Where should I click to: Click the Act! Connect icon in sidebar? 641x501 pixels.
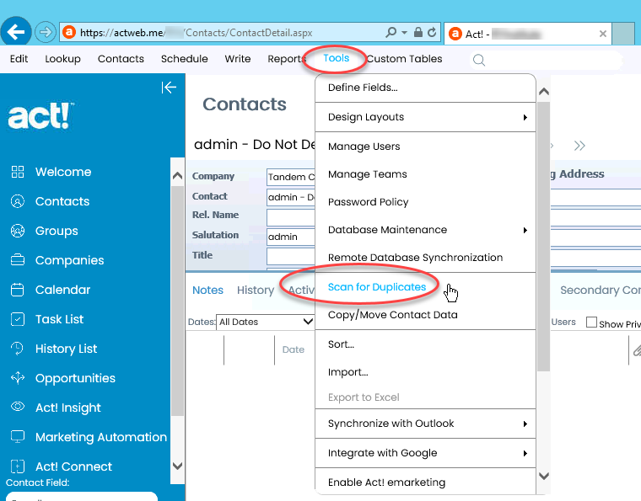(x=18, y=466)
